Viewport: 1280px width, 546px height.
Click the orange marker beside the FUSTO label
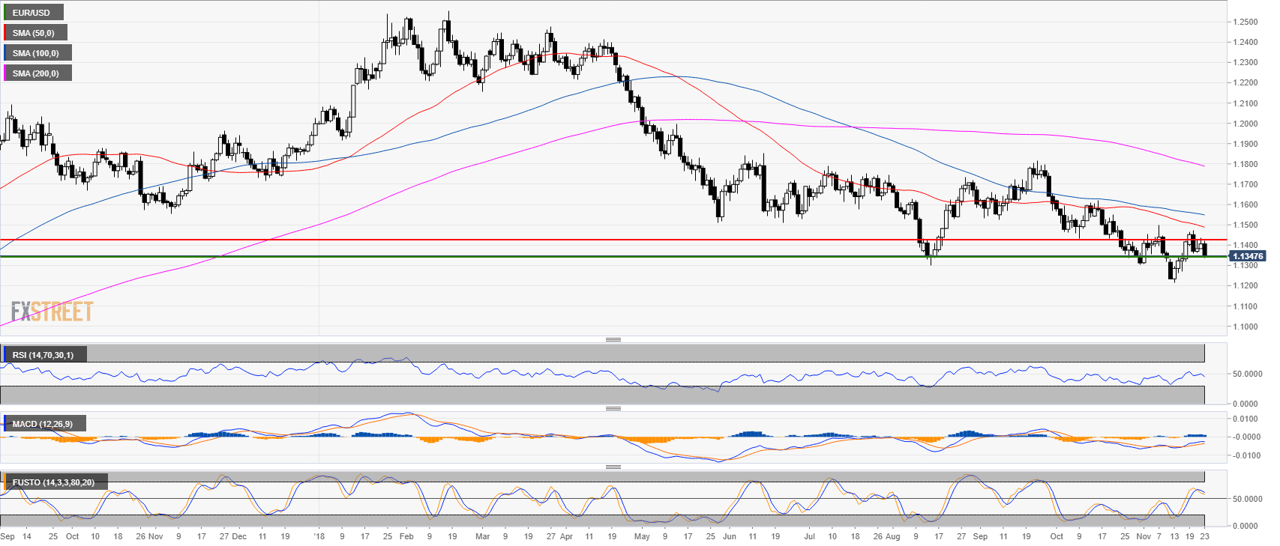click(4, 482)
